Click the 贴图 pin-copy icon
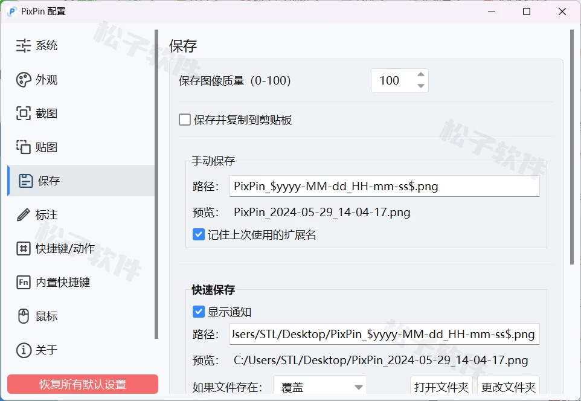This screenshot has height=401, width=581. coord(24,147)
